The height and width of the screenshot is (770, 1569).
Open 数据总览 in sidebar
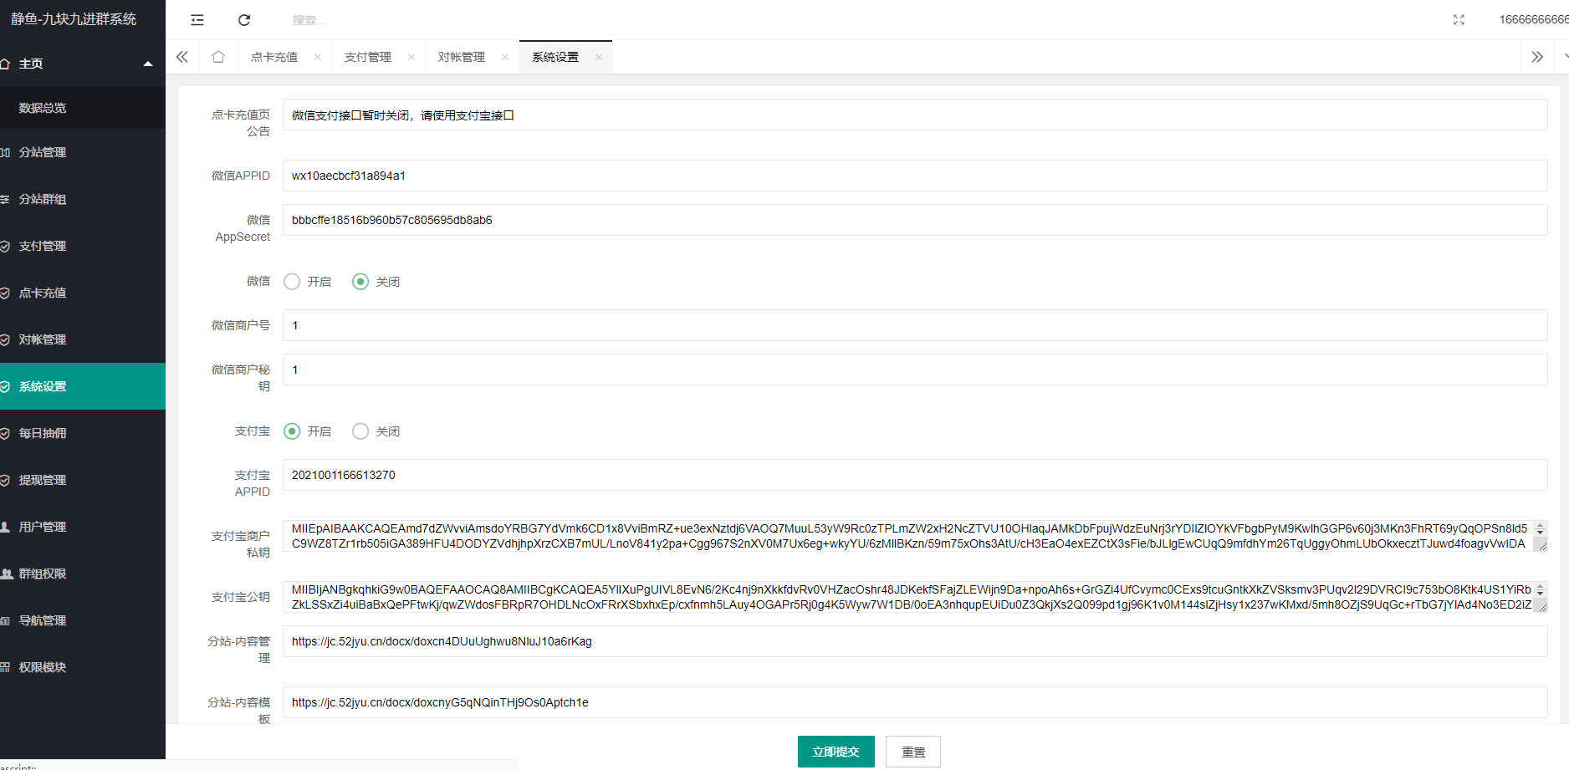click(x=43, y=108)
